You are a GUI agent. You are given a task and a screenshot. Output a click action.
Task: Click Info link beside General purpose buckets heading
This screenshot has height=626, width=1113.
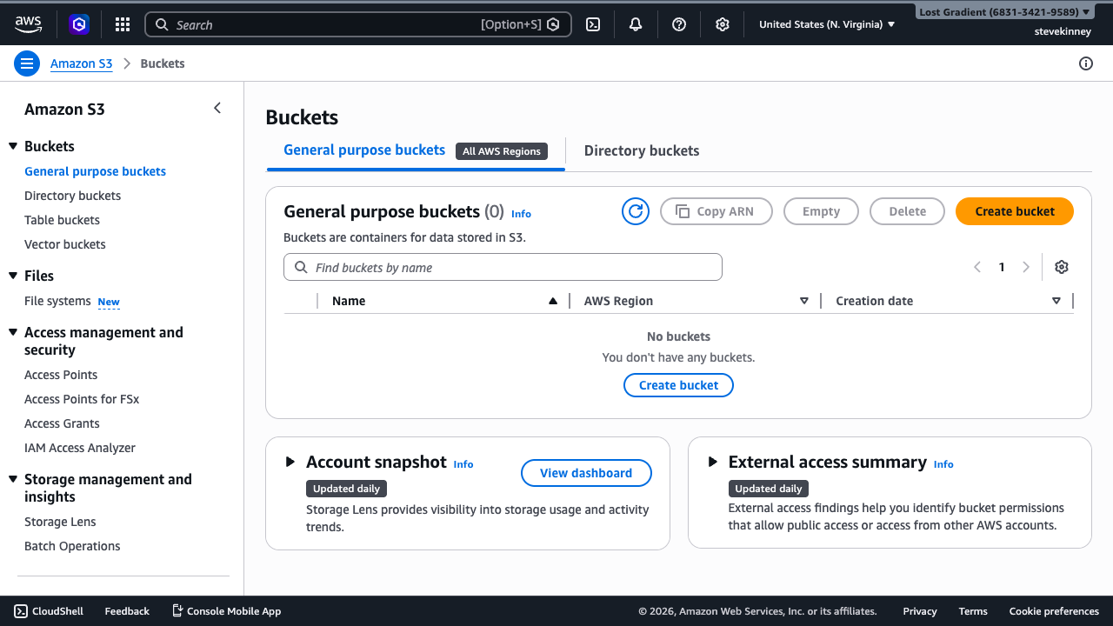521,214
